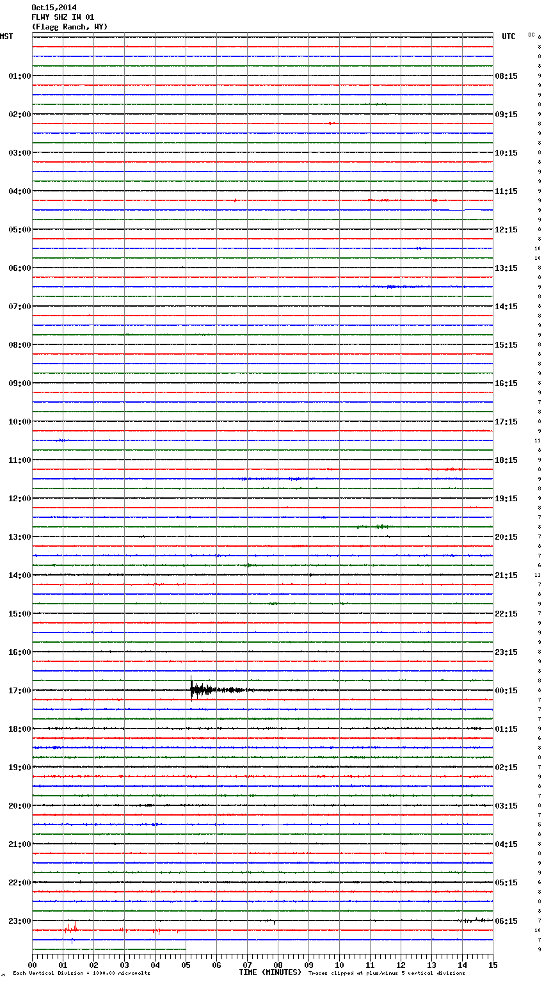Select the 09:00 MST row label
This screenshot has width=544, height=982.
(x=20, y=383)
